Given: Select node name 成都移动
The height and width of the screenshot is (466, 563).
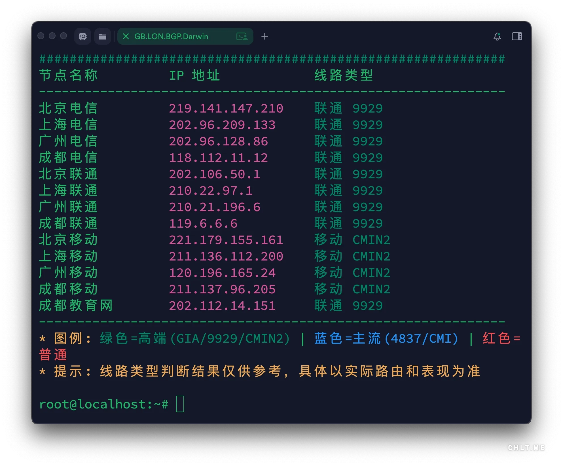Looking at the screenshot, I should [x=68, y=289].
